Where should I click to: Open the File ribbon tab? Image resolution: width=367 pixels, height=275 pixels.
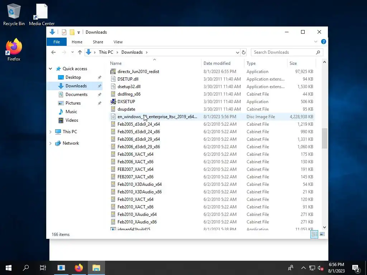(57, 42)
